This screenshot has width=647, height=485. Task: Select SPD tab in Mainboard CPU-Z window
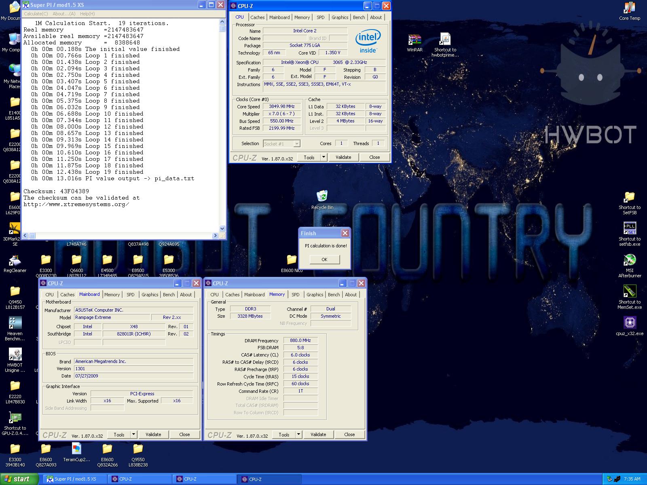(130, 295)
